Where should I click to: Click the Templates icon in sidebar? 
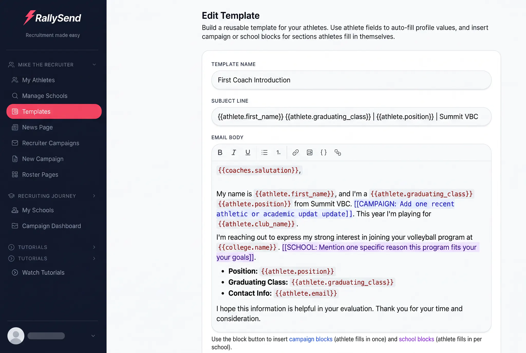pyautogui.click(x=15, y=112)
